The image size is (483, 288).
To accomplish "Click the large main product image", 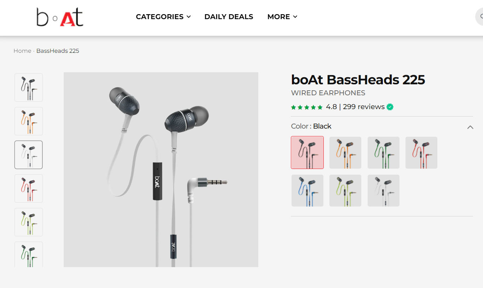I will click(161, 170).
